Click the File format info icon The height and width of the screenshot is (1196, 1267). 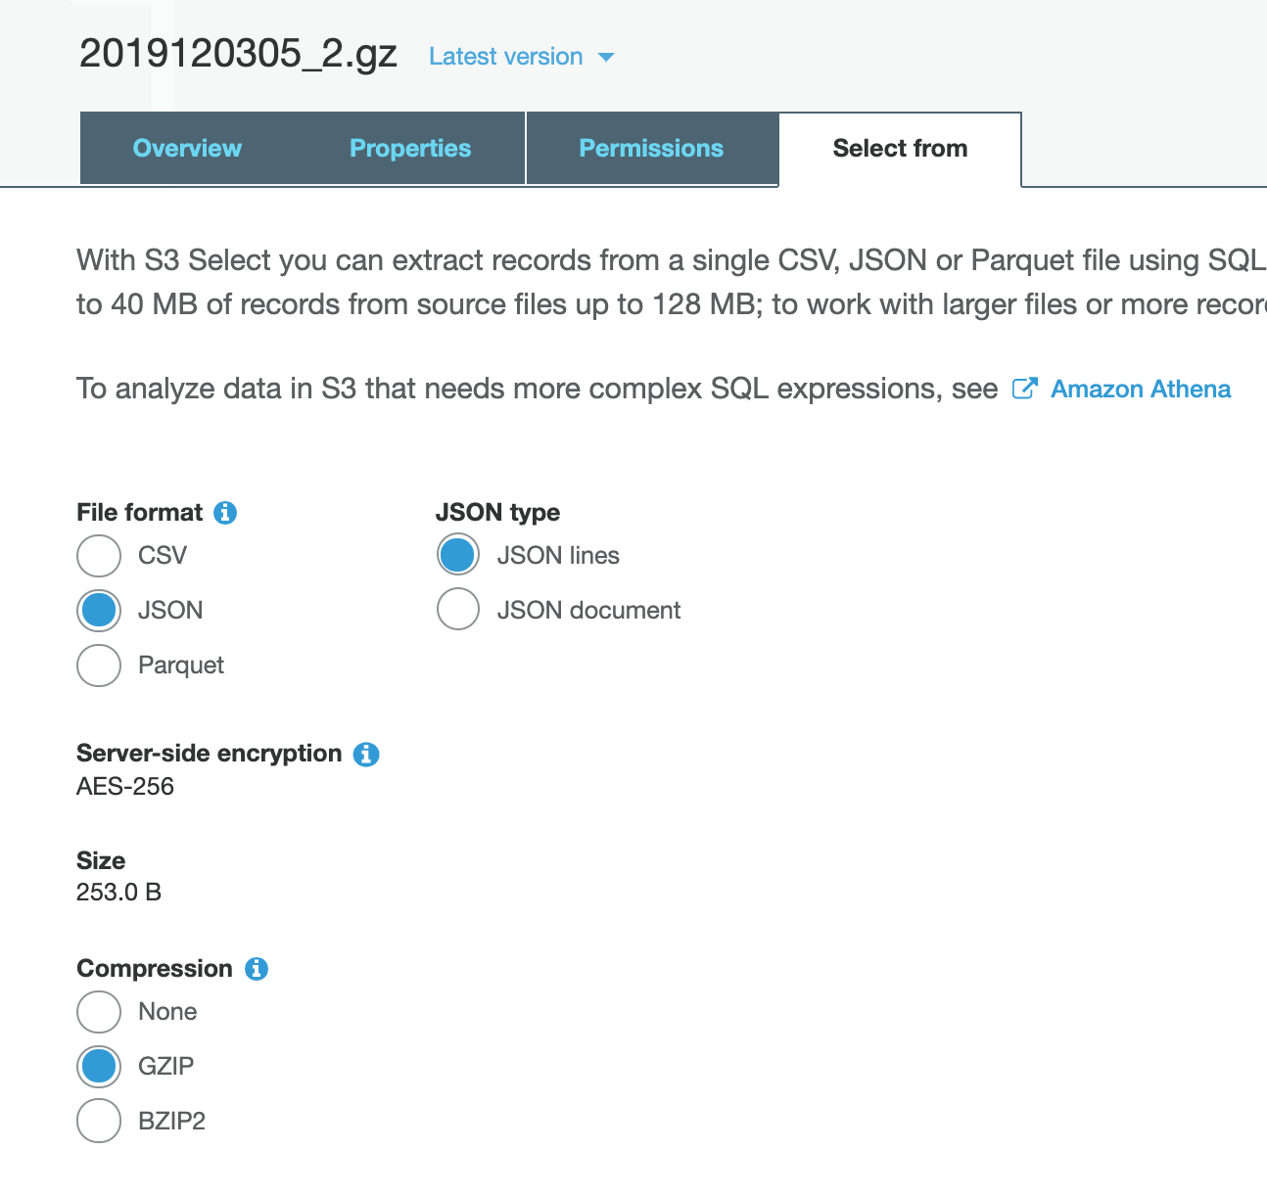coord(225,513)
